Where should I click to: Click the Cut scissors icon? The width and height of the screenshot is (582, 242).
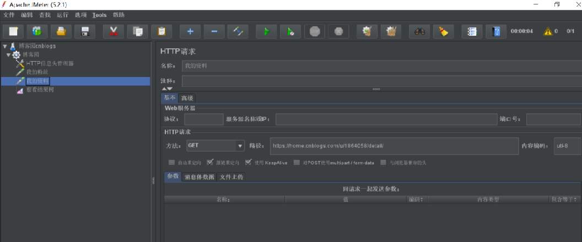114,31
